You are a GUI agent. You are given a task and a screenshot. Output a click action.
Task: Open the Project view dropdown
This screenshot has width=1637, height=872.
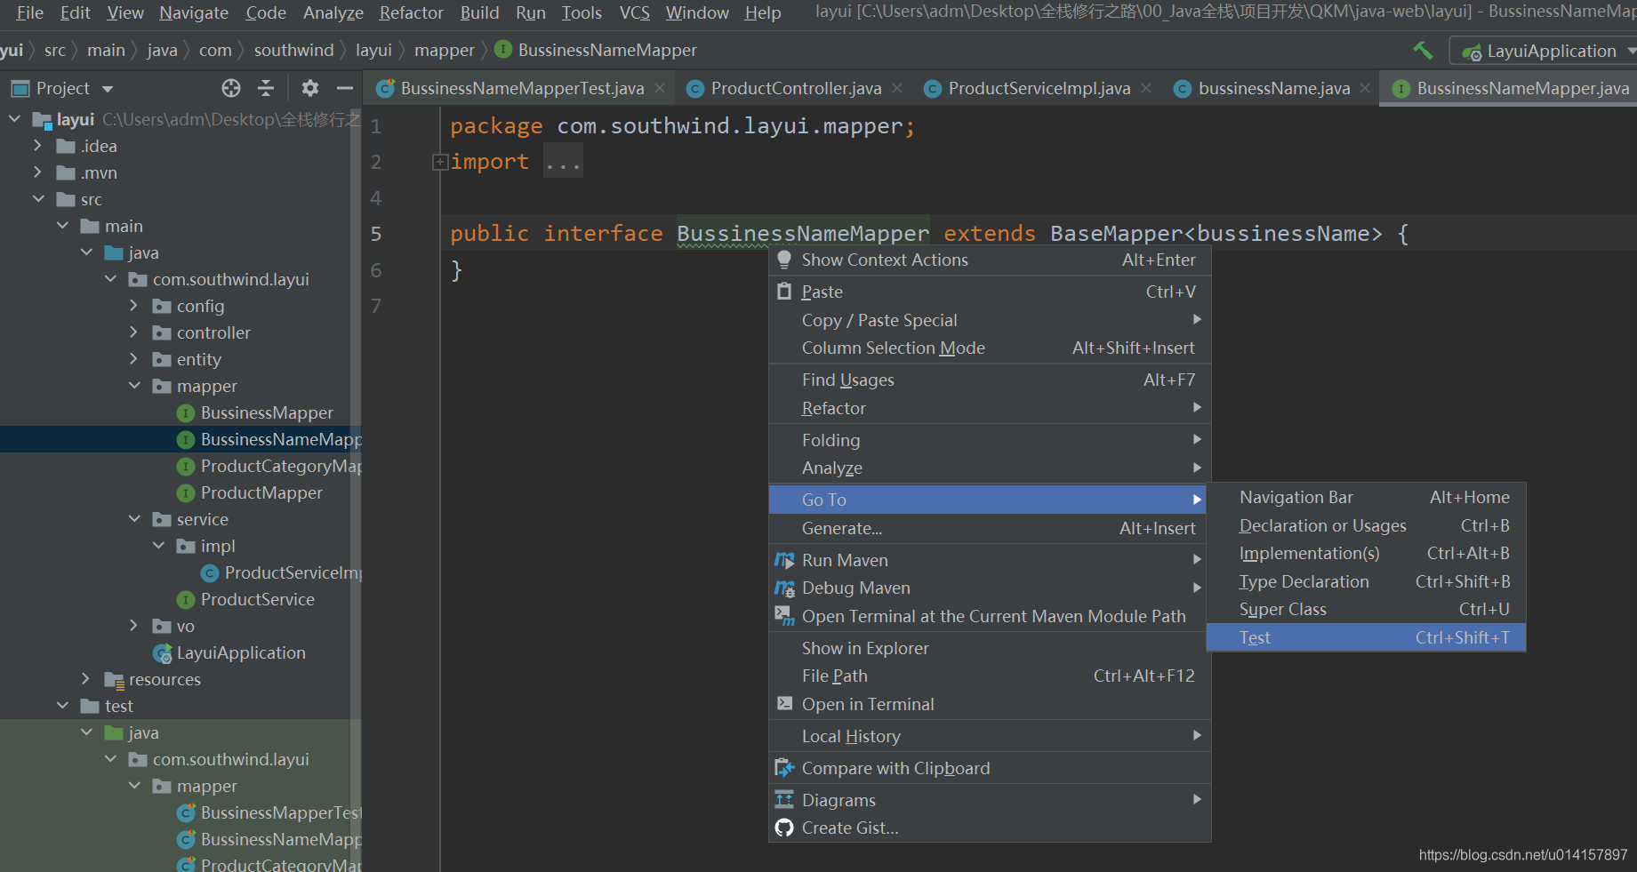coord(108,89)
